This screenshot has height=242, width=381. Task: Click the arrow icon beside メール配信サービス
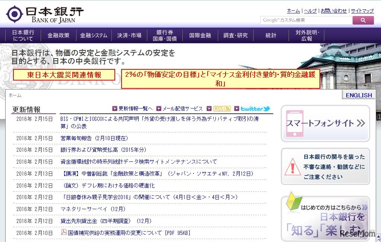[159, 109]
